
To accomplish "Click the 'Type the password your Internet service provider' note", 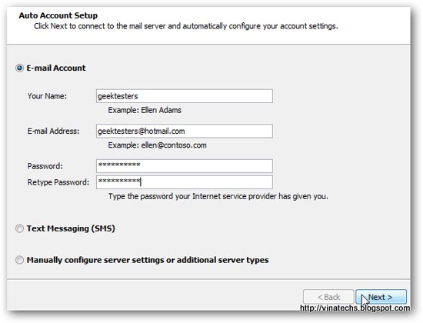I will coord(218,196).
